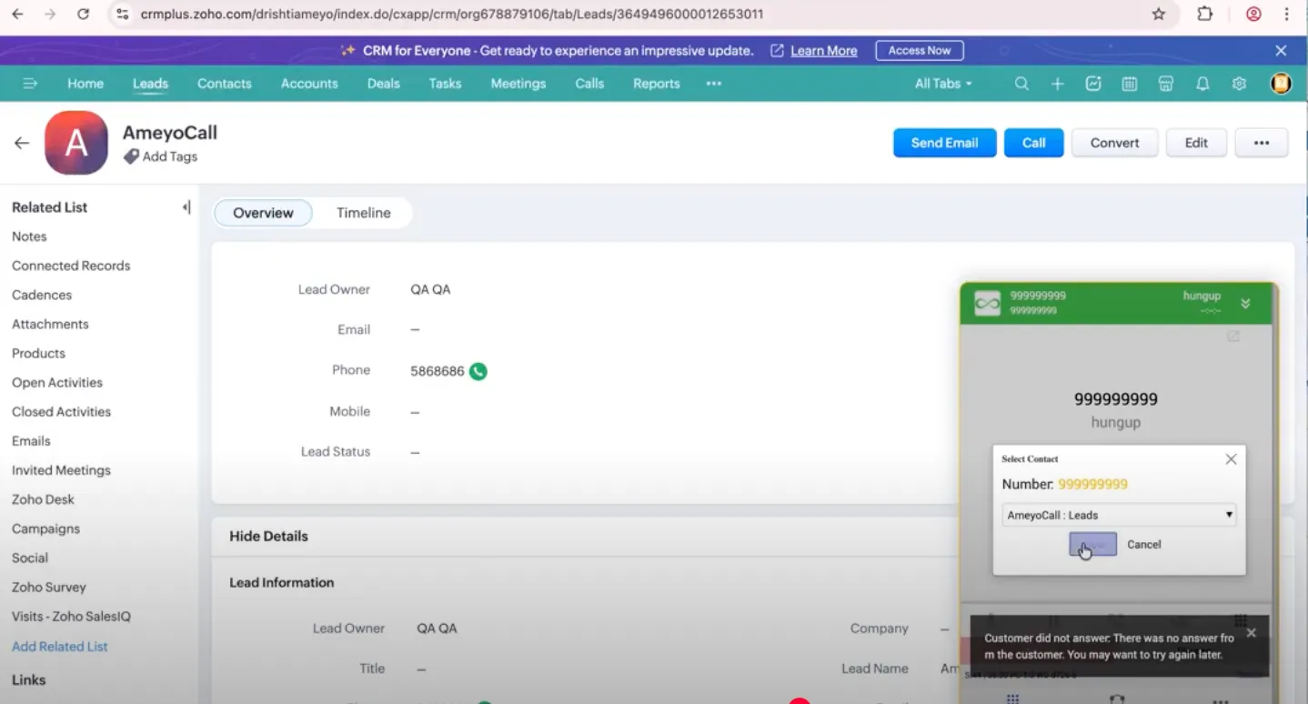Click the green phone icon beside 5868686
1308x704 pixels.
click(478, 371)
